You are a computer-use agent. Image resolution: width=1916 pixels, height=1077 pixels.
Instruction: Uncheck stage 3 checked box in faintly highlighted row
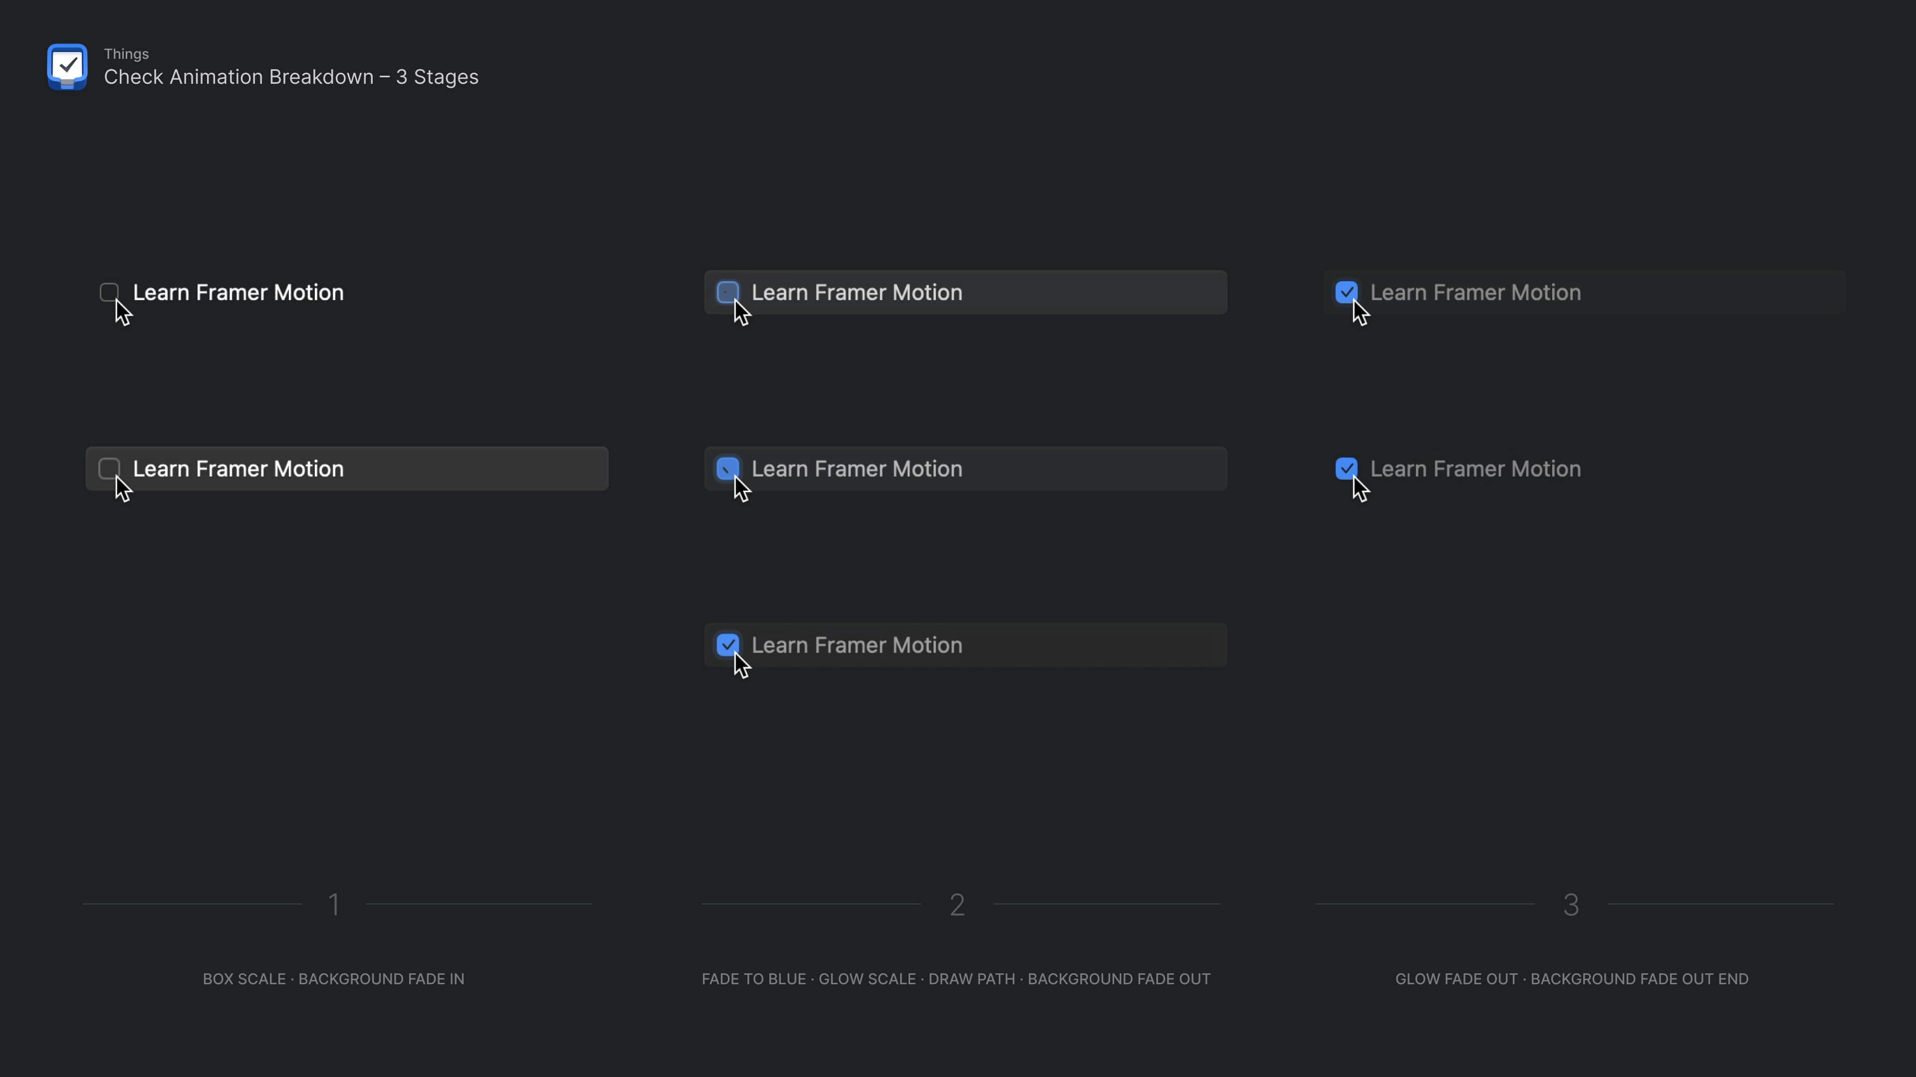tap(1347, 292)
